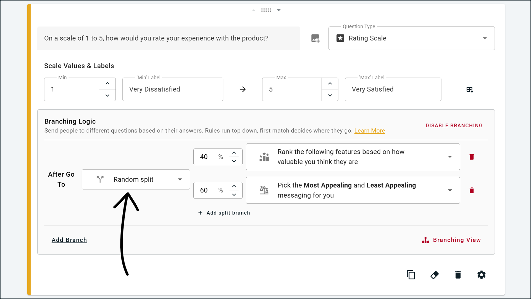Click the 'Max' Label field Very Satisfied
Screen dimensions: 531x299
pos(393,89)
